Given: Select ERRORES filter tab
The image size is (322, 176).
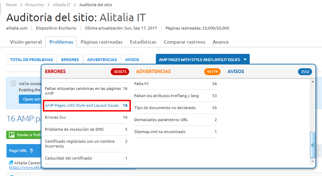Looking at the screenshot, I should [70, 60].
